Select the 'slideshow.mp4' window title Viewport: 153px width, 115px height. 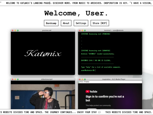(x=47, y=79)
